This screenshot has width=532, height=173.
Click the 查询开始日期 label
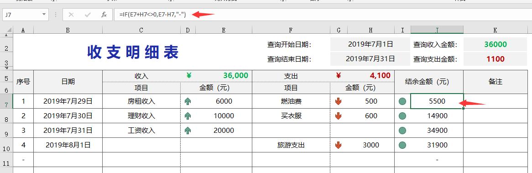pos(289,44)
